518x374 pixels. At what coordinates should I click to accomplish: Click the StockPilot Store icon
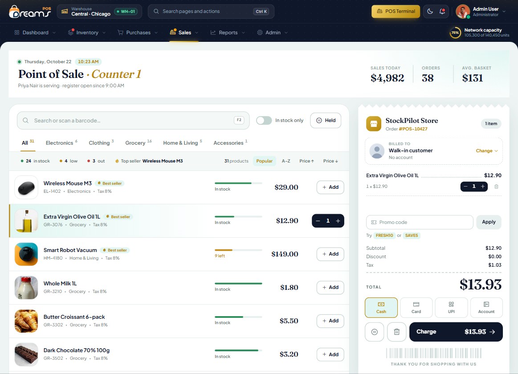tap(374, 124)
